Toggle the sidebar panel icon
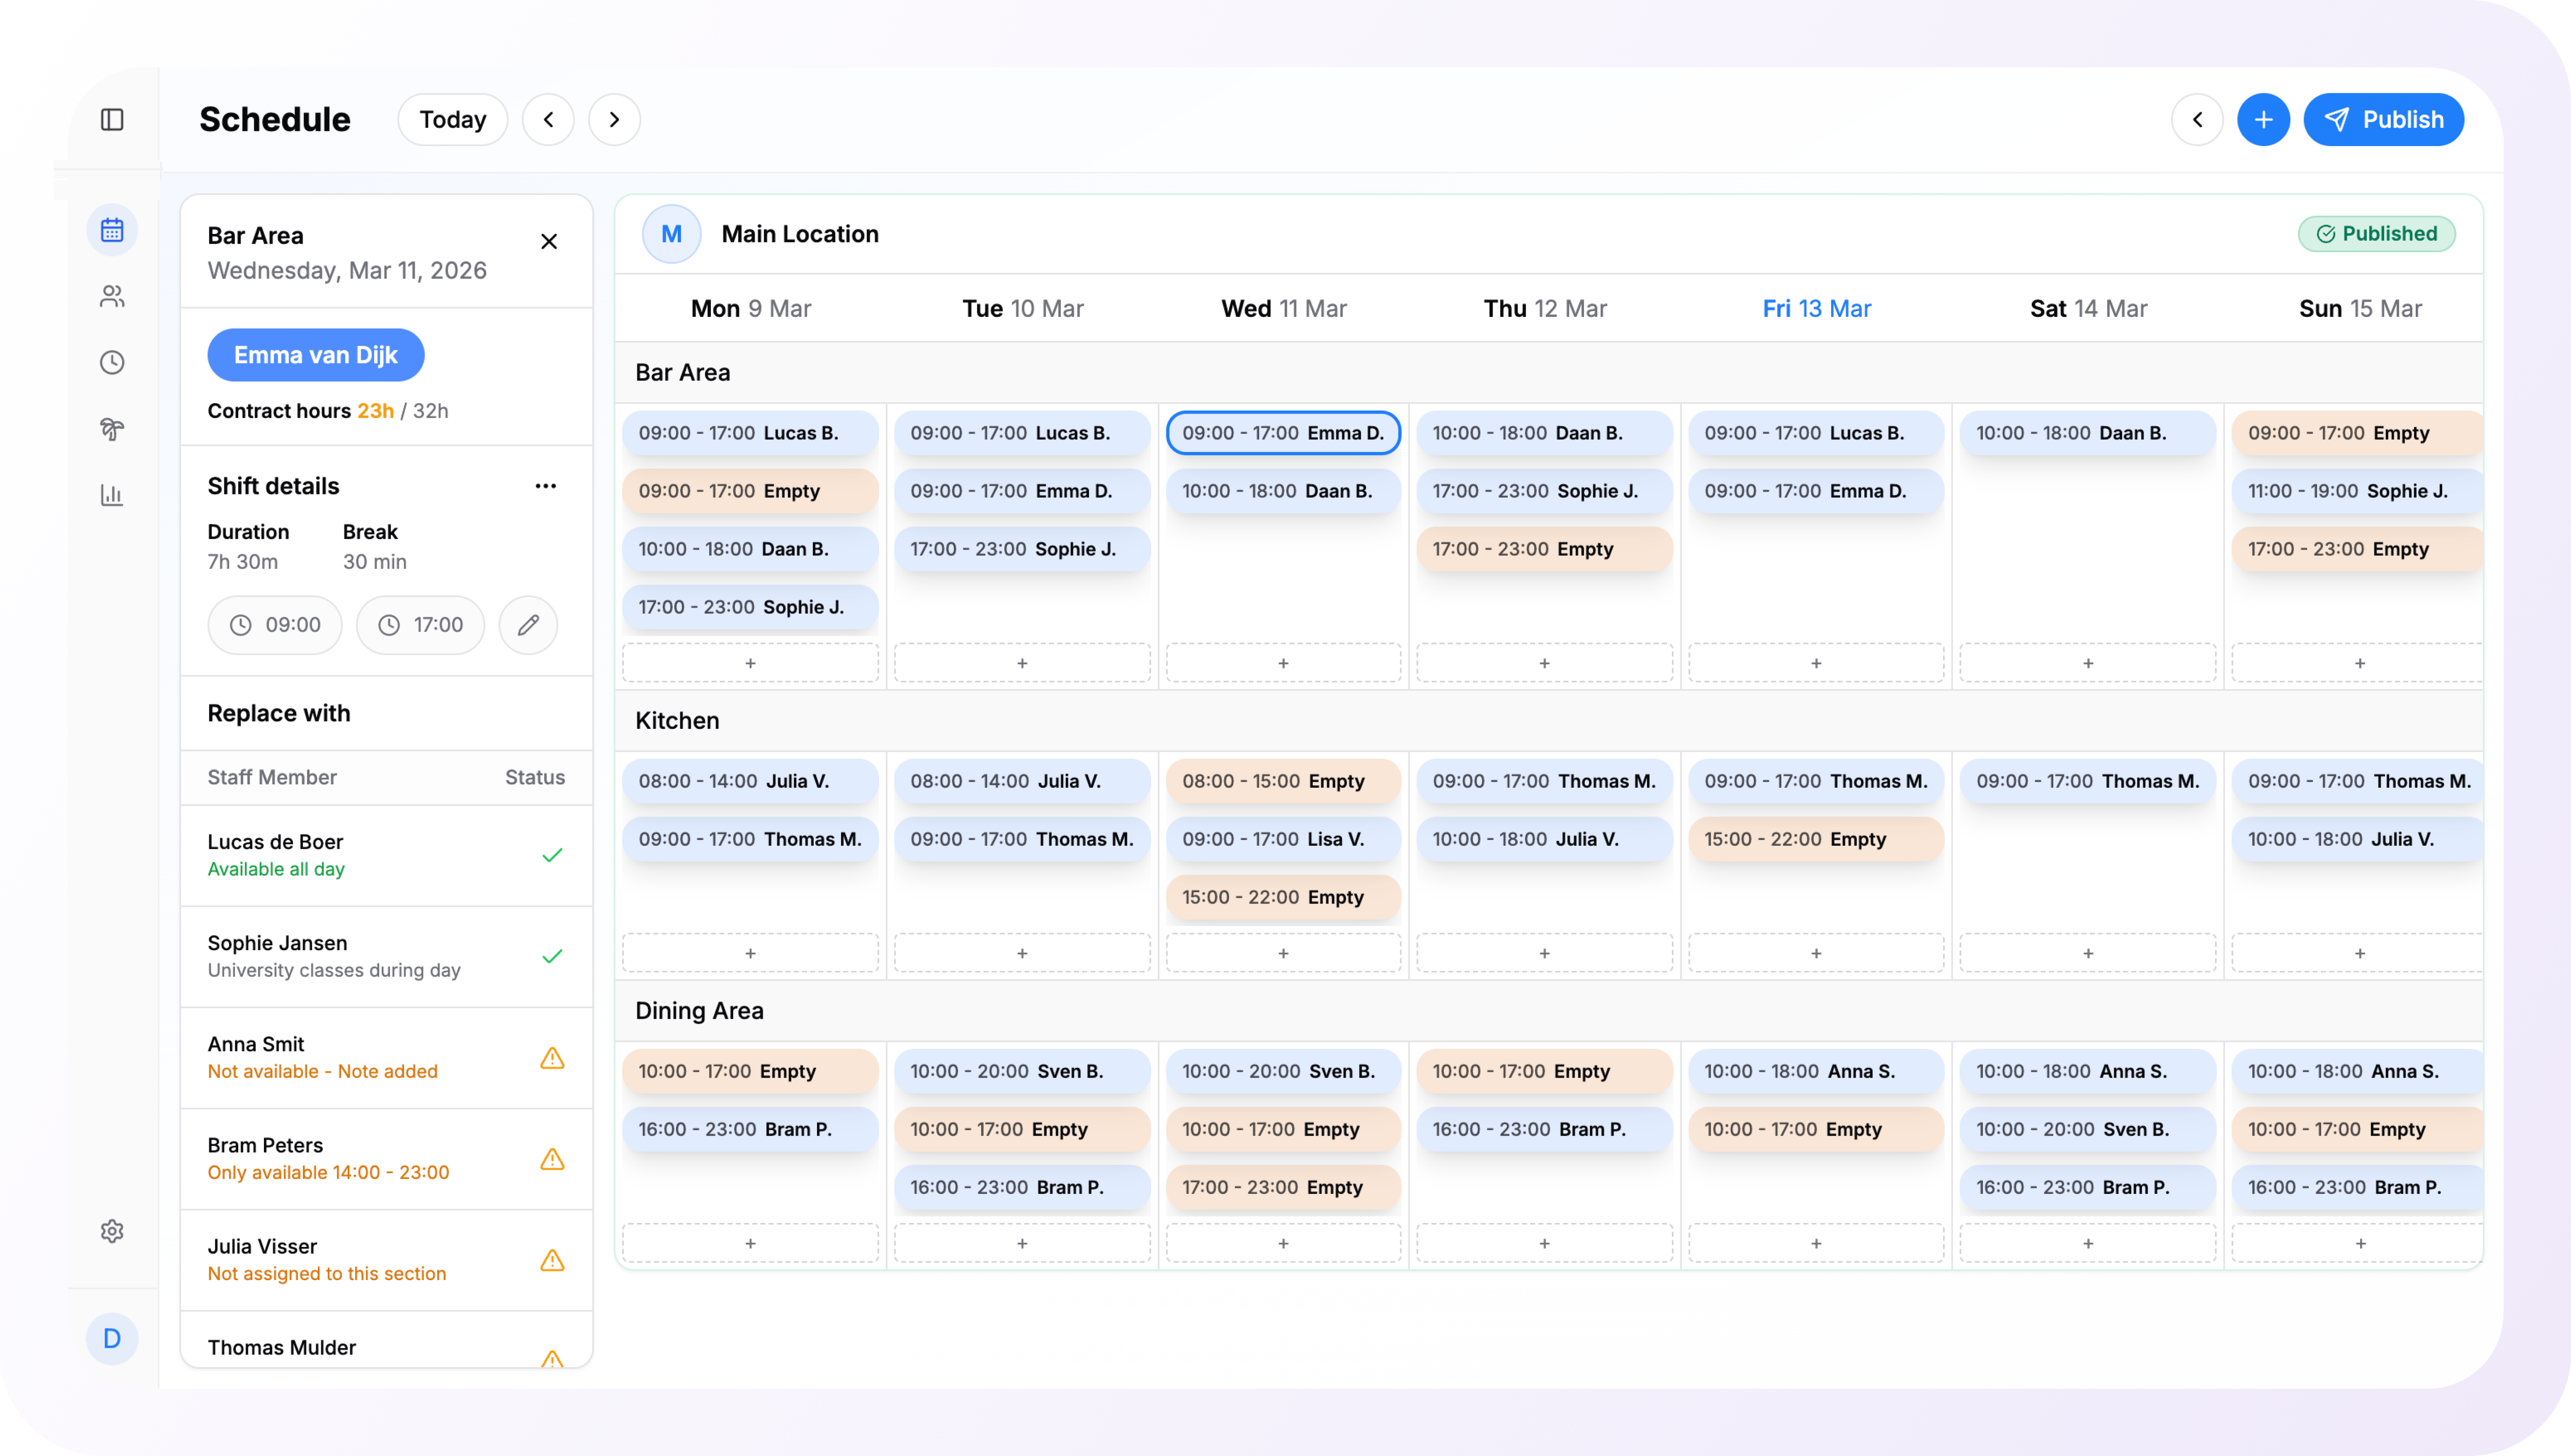 coord(112,120)
